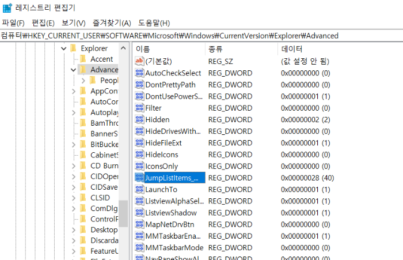Click the DontPrettyPath DWORD icon
403x260 pixels.
point(139,84)
